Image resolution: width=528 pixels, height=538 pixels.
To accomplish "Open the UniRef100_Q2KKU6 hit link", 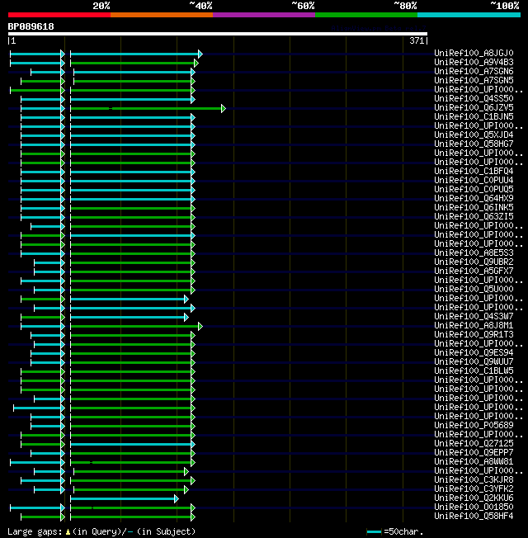I will (x=474, y=498).
